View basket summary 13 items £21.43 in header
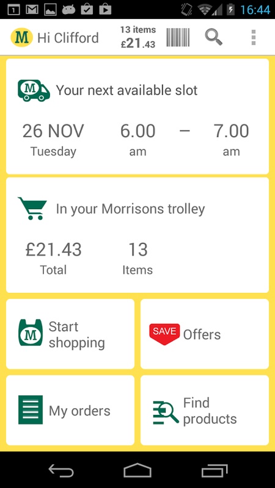This screenshot has height=488, width=275. point(138,37)
